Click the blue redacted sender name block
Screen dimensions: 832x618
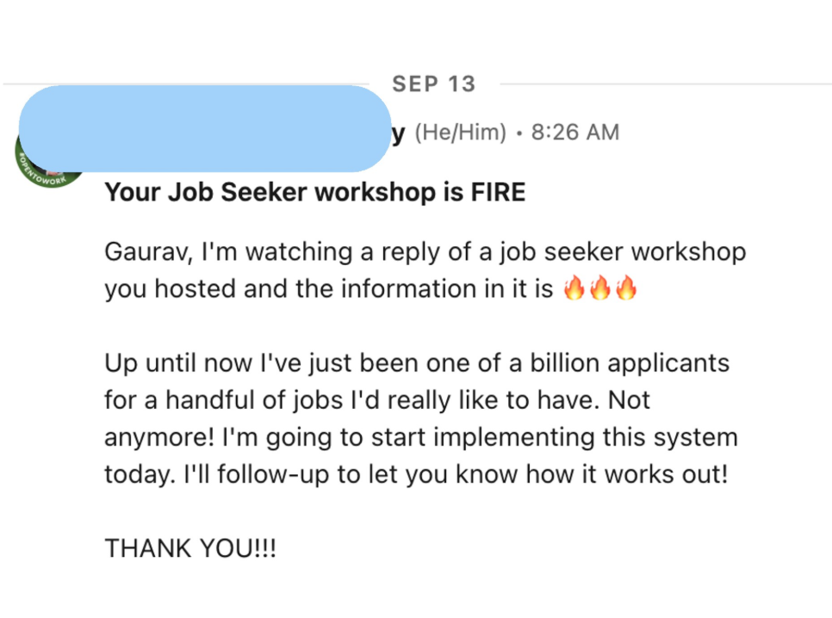205,128
